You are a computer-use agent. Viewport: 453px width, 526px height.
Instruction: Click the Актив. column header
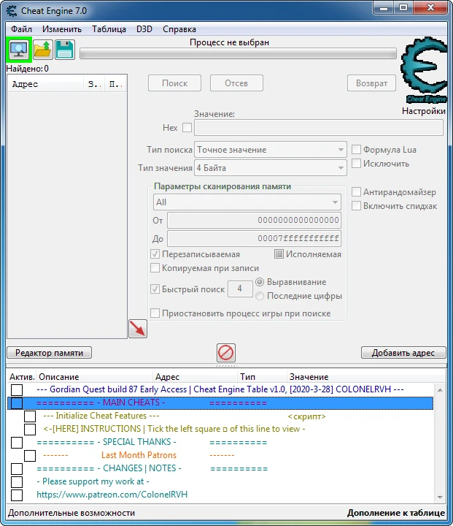pos(22,377)
